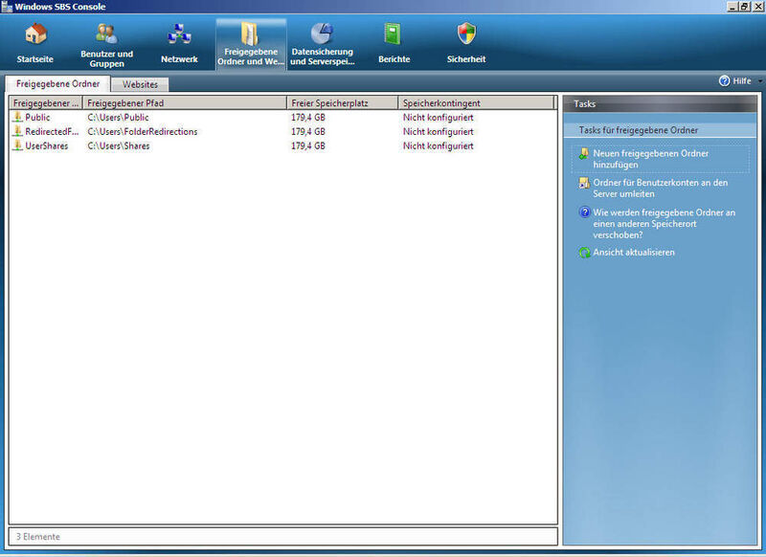766x557 pixels.
Task: Select the UserShares folder row
Action: [46, 146]
